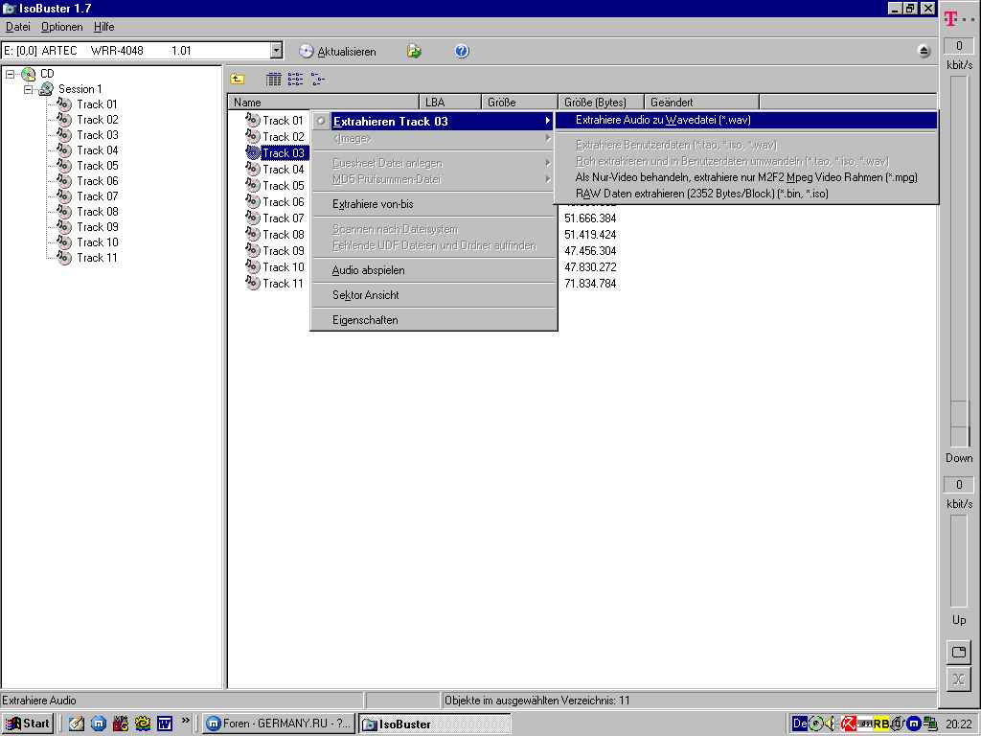Viewport: 981px width, 736px height.
Task: Select Track 10 in the file list
Action: click(x=284, y=266)
